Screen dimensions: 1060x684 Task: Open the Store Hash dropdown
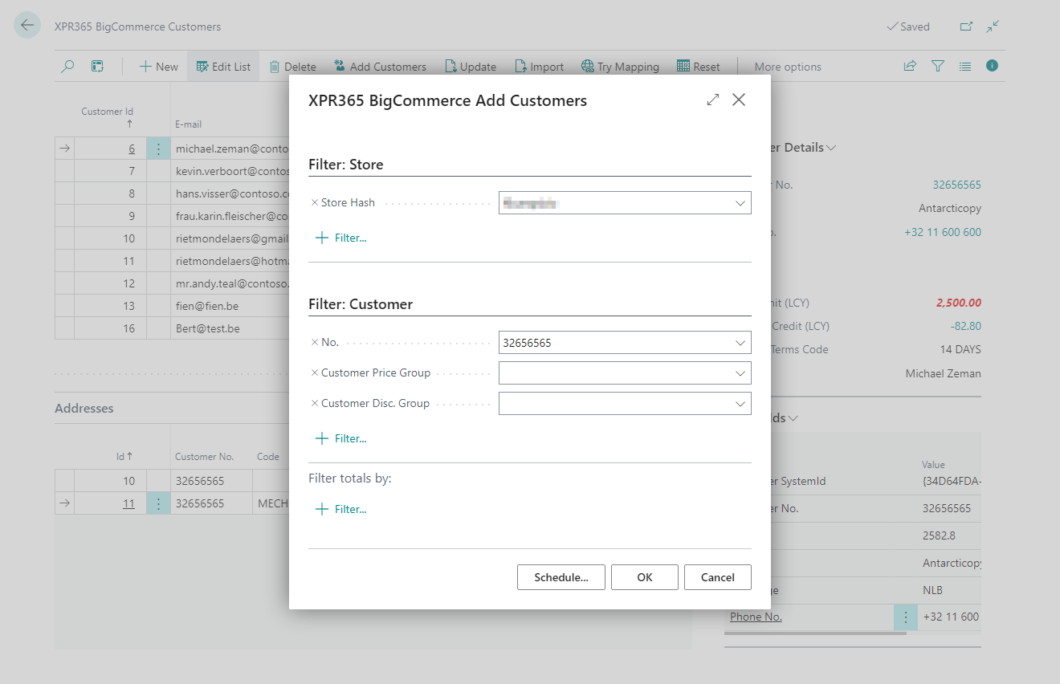pyautogui.click(x=740, y=203)
